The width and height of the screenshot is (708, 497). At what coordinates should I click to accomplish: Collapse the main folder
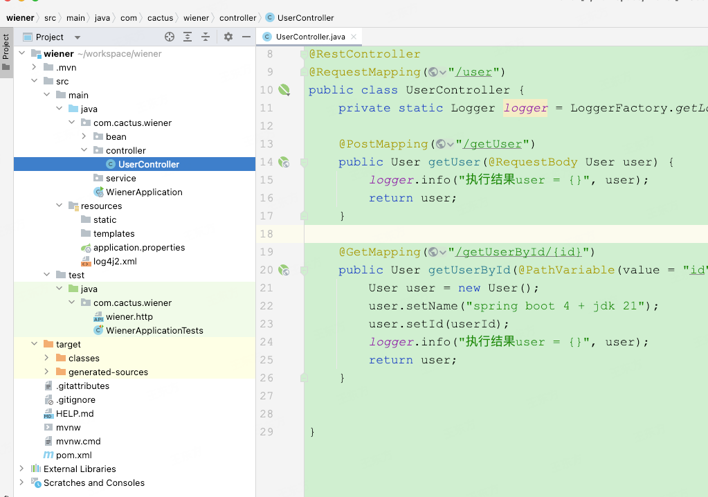click(47, 95)
